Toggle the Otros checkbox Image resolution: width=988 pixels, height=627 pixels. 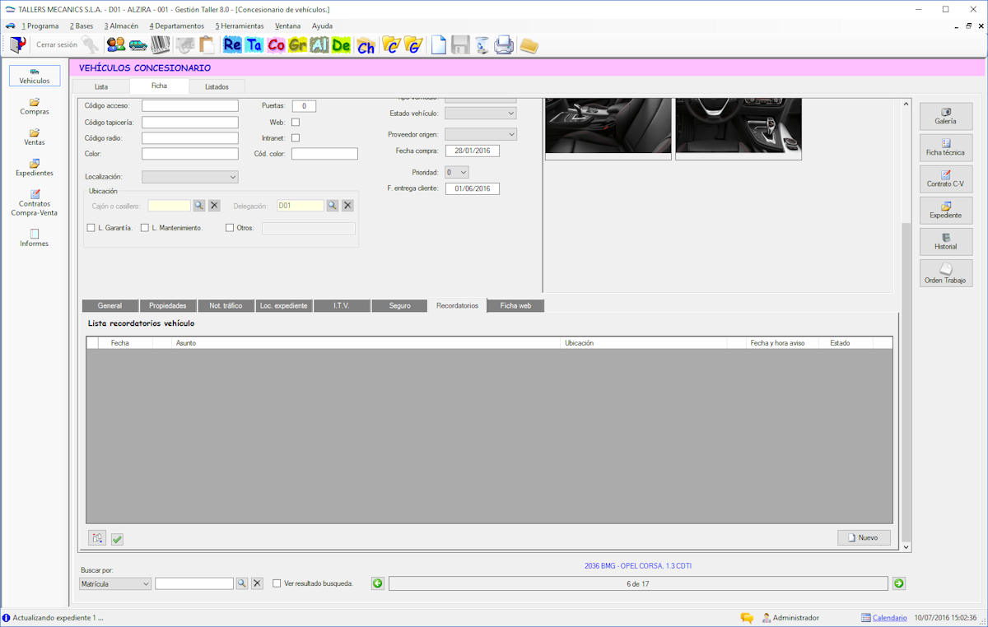230,228
